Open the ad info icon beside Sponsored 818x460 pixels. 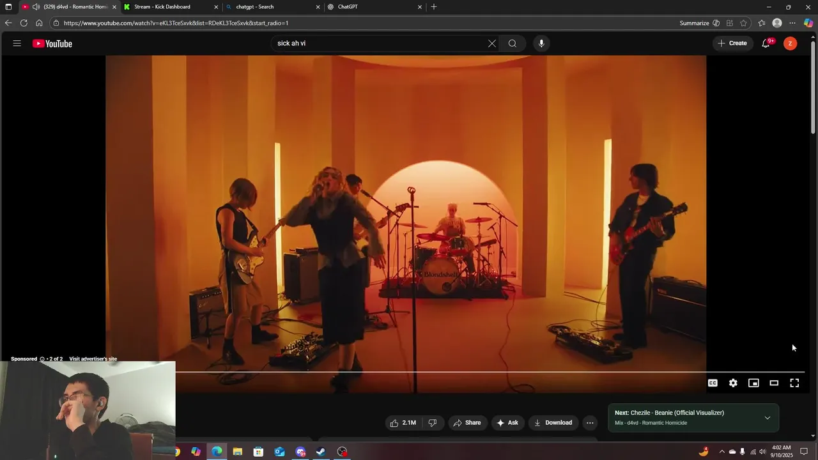tap(42, 359)
